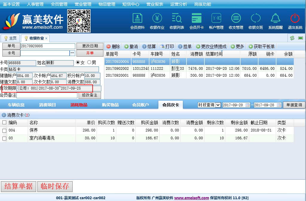The image size is (306, 201).
Task: Click the 收支管理 income expense icon
Action: pos(236,19)
